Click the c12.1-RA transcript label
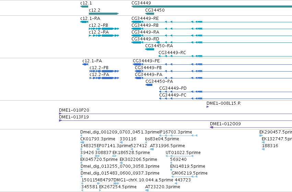Viewport: 292px width, 192px height. [x=90, y=18]
